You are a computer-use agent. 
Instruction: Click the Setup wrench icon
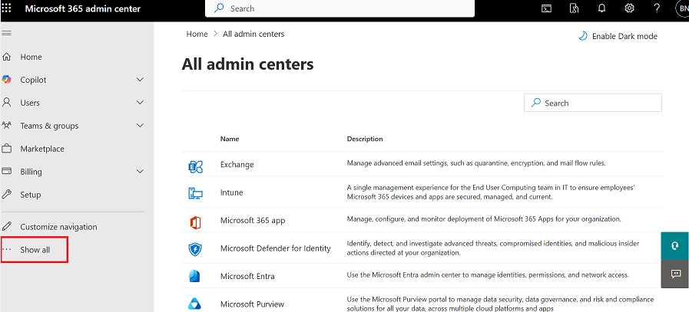(7, 195)
